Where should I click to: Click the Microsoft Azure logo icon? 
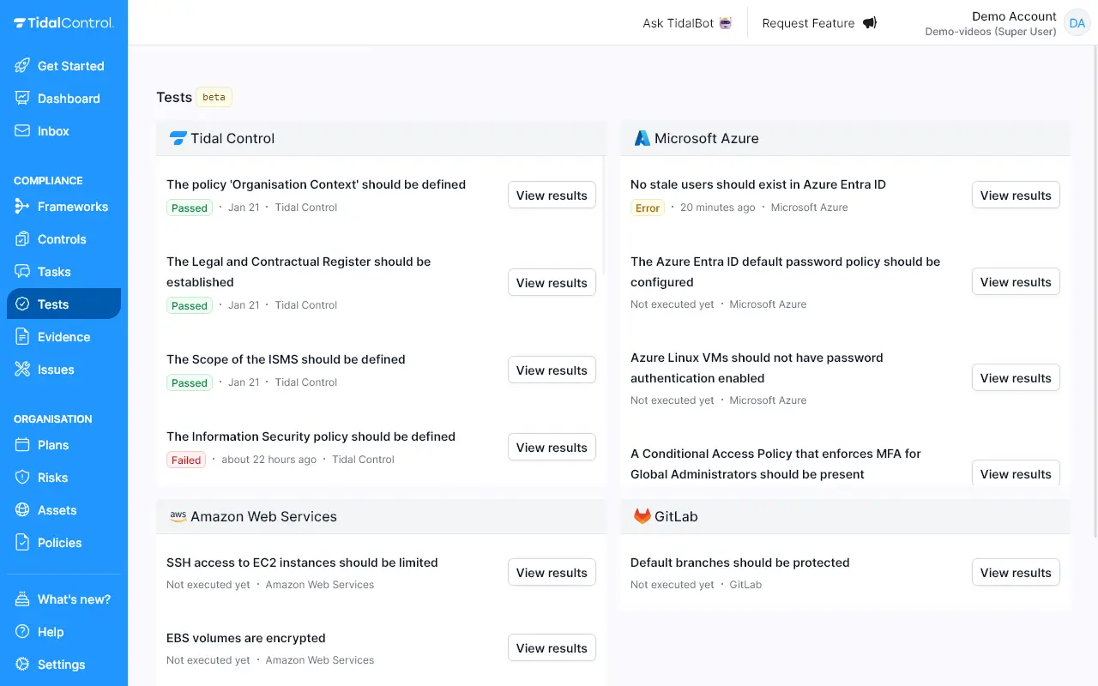click(x=642, y=138)
